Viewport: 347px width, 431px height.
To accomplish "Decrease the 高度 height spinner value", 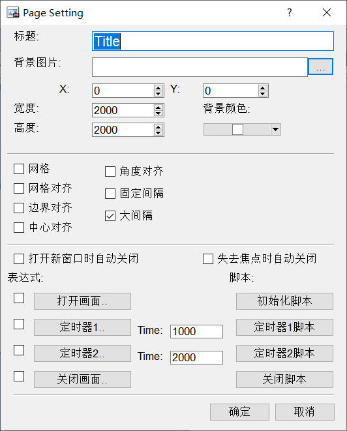I will point(158,133).
